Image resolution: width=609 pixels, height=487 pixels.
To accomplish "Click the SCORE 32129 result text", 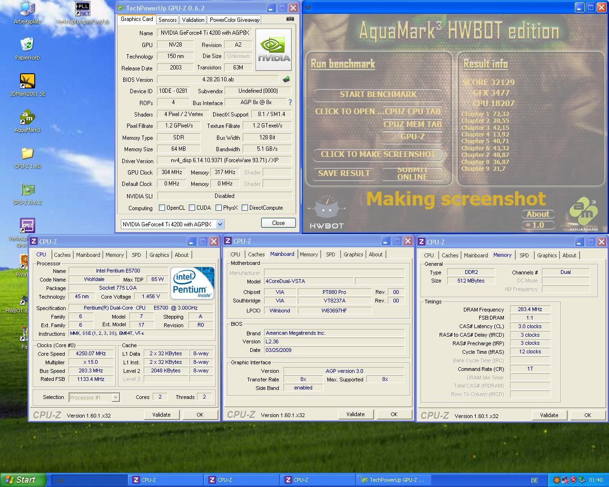I will 488,82.
